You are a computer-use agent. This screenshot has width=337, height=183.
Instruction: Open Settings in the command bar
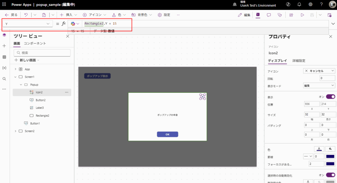164,15
